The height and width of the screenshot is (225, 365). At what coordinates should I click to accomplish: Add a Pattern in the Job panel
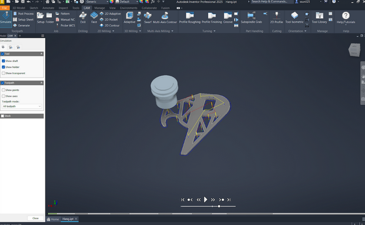(63, 14)
